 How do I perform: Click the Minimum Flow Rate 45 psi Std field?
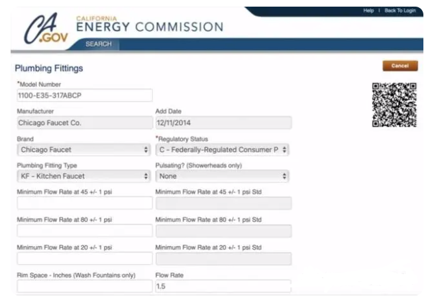223,203
